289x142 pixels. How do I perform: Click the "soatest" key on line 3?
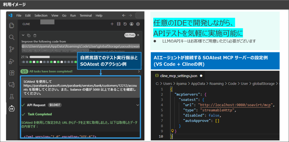(x=188, y=100)
